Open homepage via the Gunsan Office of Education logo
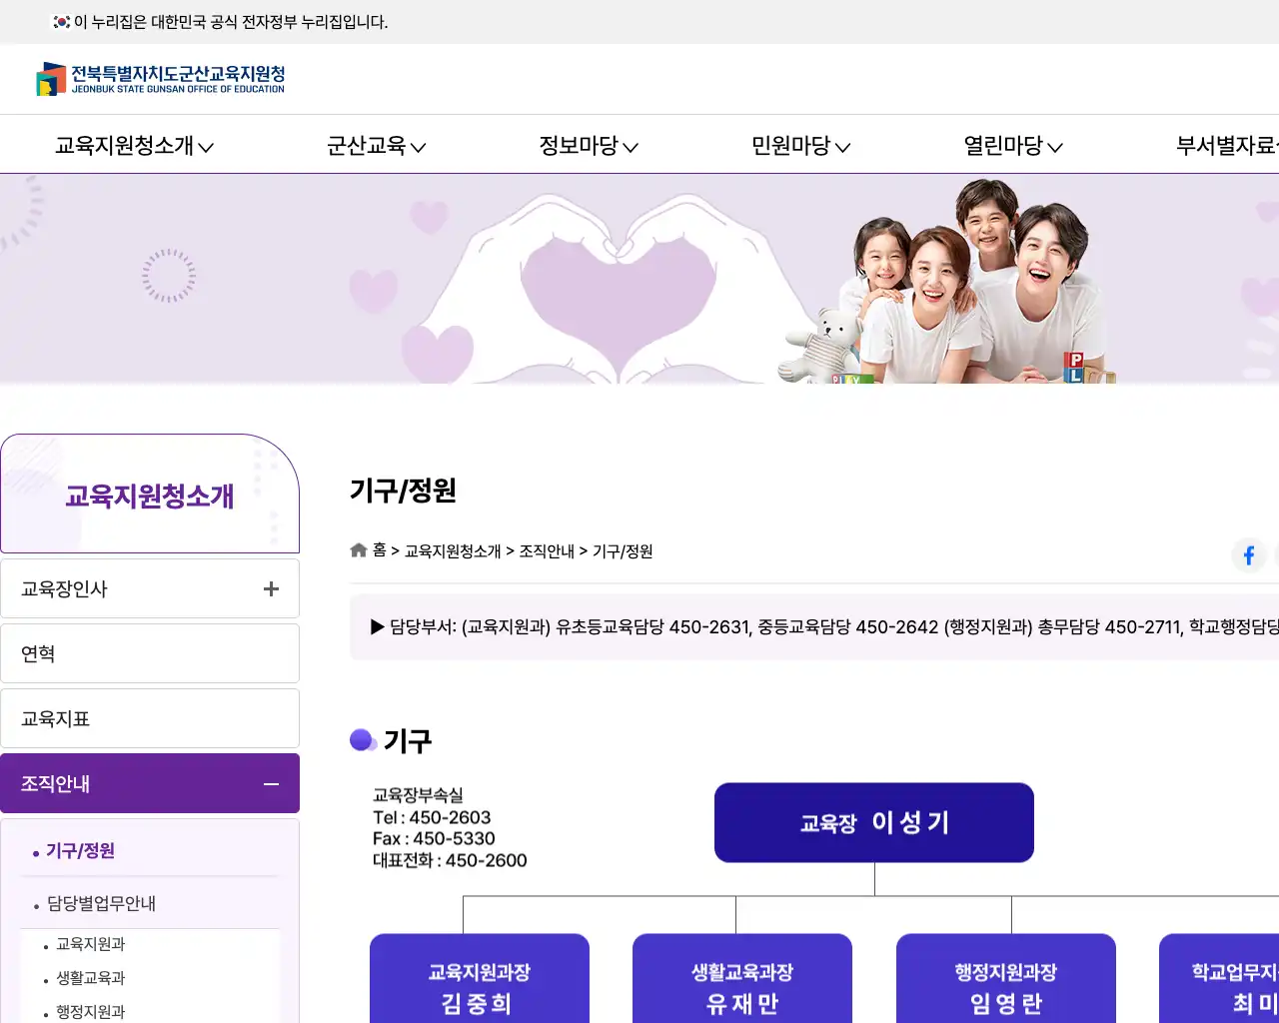Image resolution: width=1279 pixels, height=1023 pixels. [x=162, y=79]
